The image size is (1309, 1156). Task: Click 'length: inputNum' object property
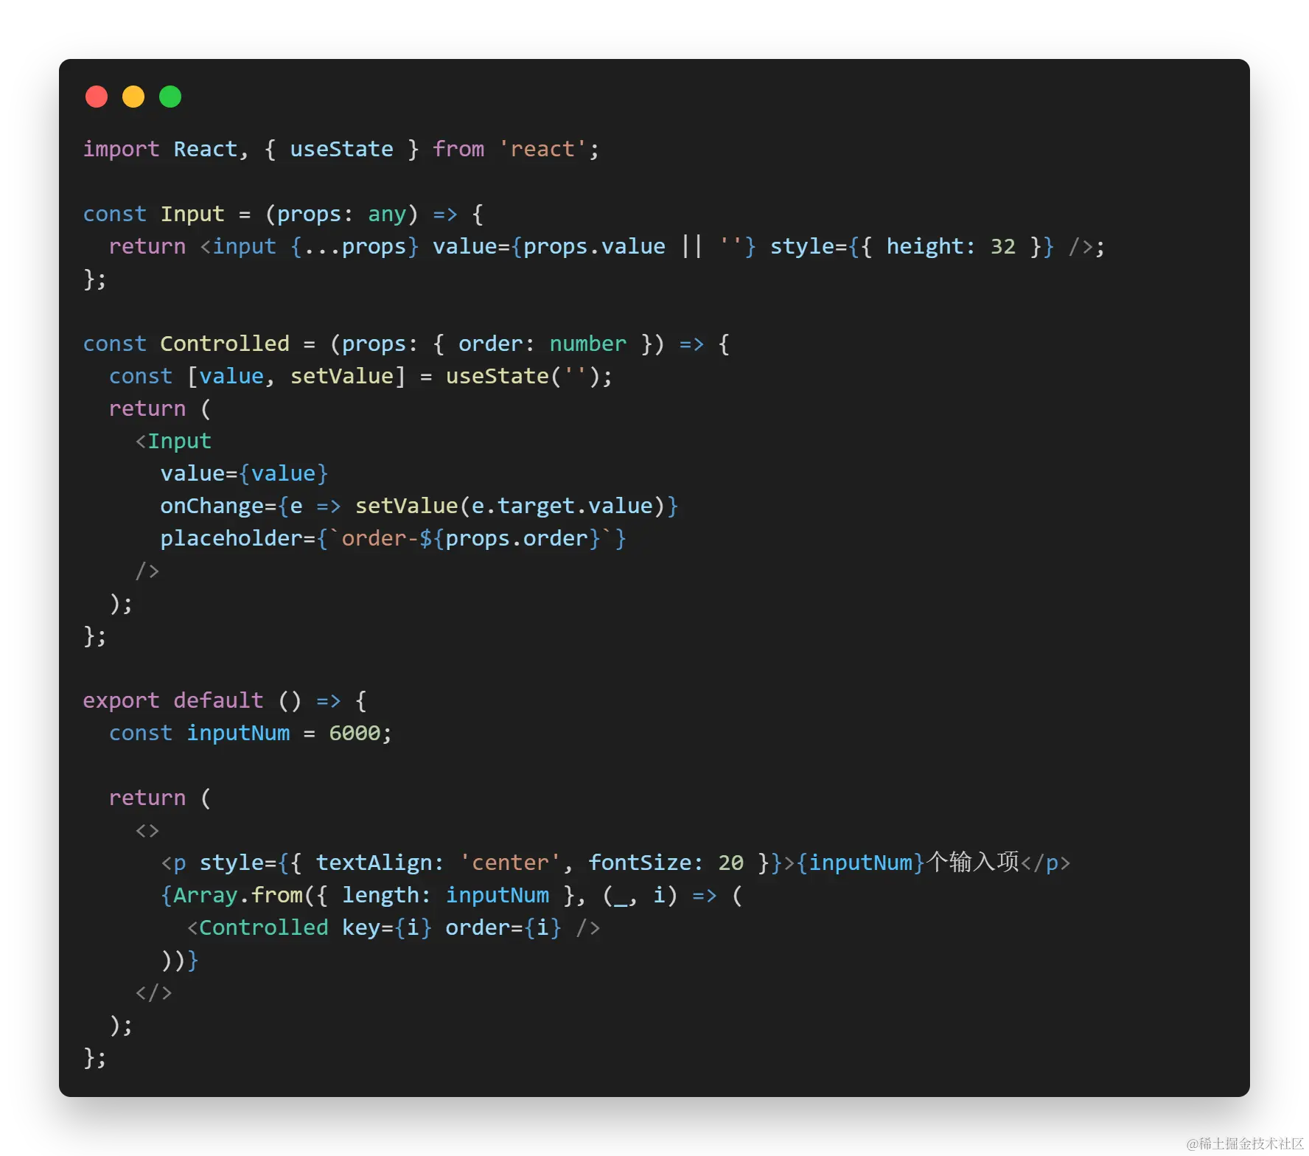(x=446, y=895)
